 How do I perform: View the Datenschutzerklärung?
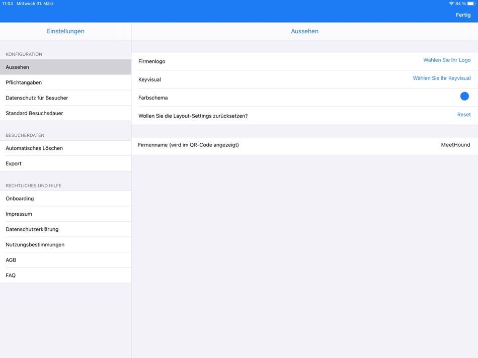point(32,229)
